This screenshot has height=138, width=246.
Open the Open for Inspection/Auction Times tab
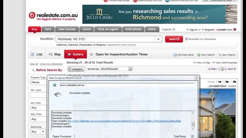coord(119,54)
